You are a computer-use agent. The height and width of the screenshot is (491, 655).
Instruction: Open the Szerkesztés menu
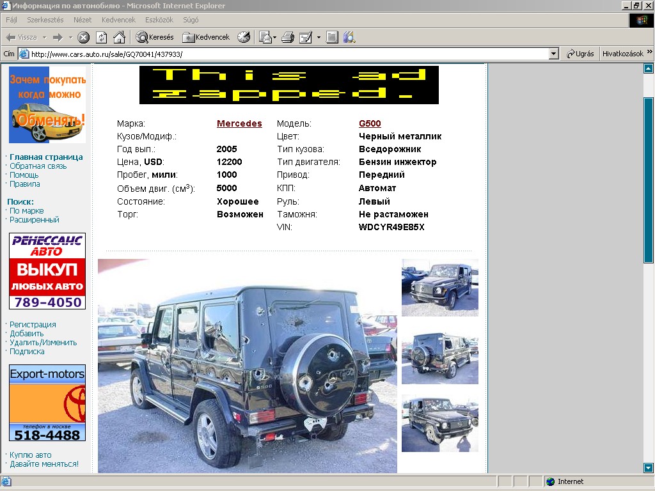(45, 20)
